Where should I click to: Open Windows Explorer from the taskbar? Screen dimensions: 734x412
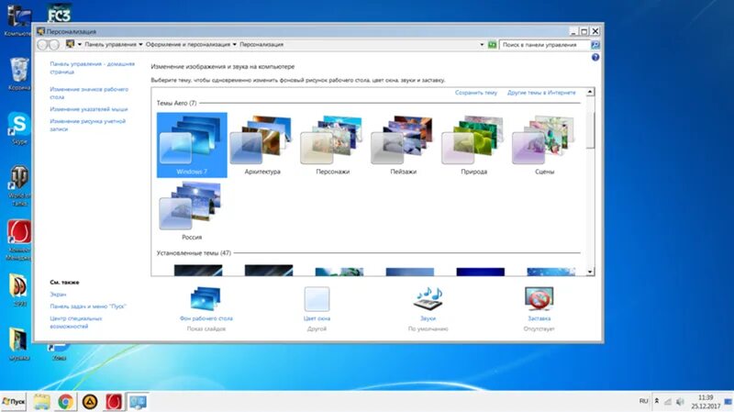[x=41, y=402]
